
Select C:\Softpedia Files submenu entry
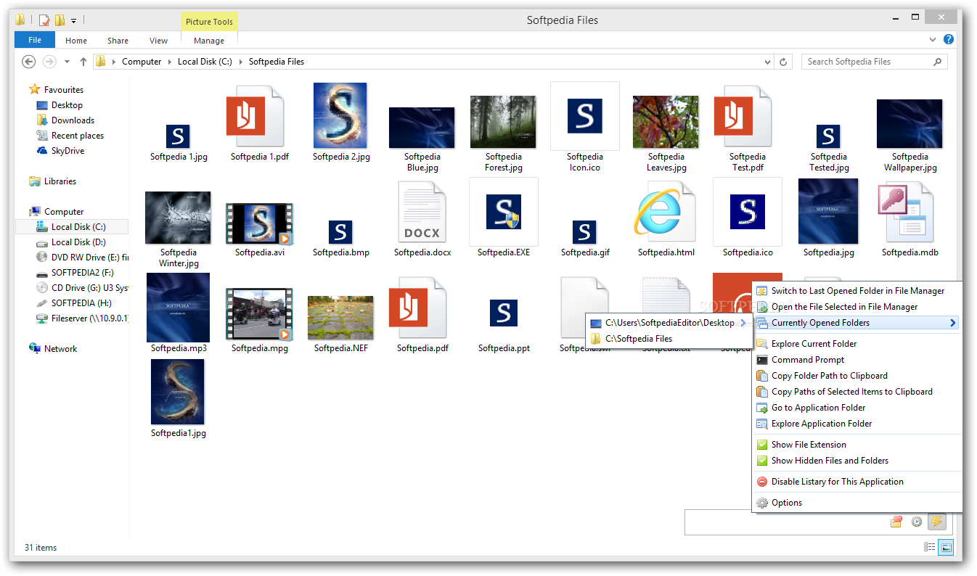click(669, 339)
